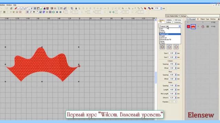Click the green stitch type icon in row

click(x=208, y=27)
